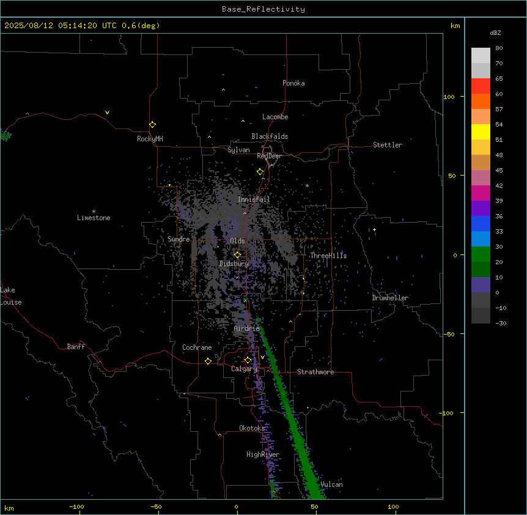This screenshot has height=515, width=527.
Task: Click the yellow V marker northwest of RockyMH
Action: coord(107,113)
